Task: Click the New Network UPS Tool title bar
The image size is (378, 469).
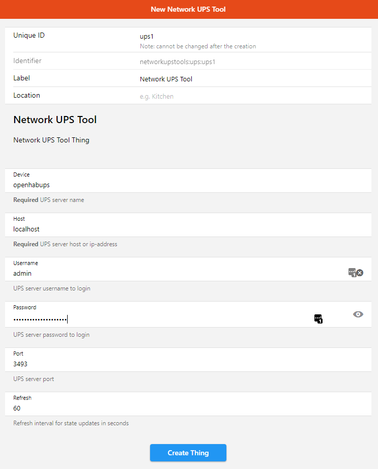Action: (188, 9)
